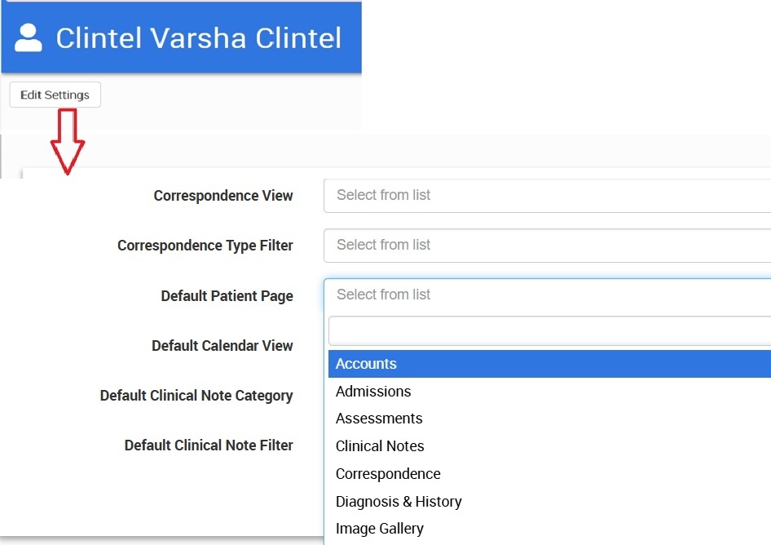Click the user profile icon in header
The width and height of the screenshot is (771, 545).
pyautogui.click(x=29, y=38)
